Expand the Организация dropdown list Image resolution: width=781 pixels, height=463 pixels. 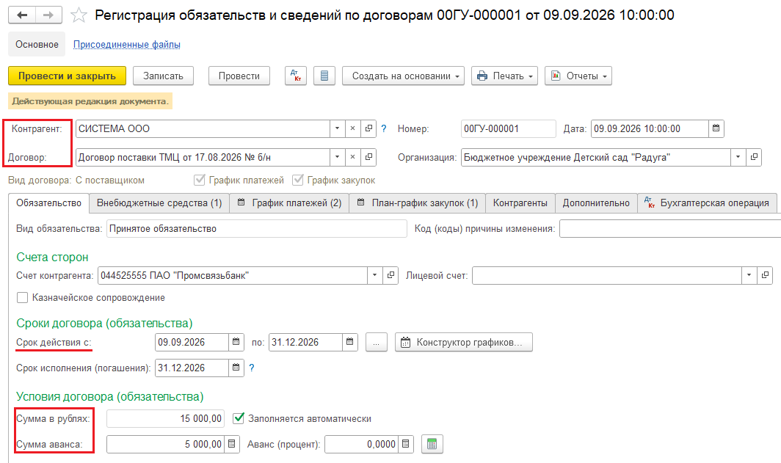click(738, 157)
